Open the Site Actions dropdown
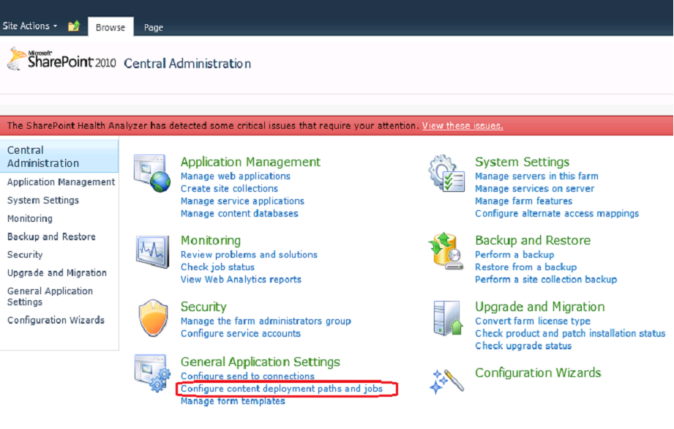The width and height of the screenshot is (674, 429). tap(29, 26)
